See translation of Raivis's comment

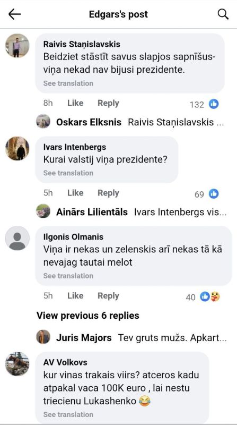(x=68, y=83)
